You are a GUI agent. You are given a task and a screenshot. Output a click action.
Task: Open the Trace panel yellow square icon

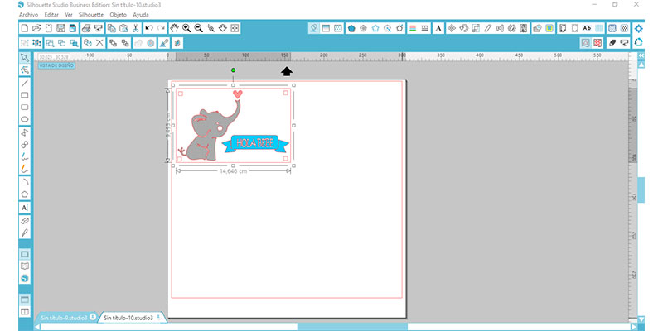[549, 28]
